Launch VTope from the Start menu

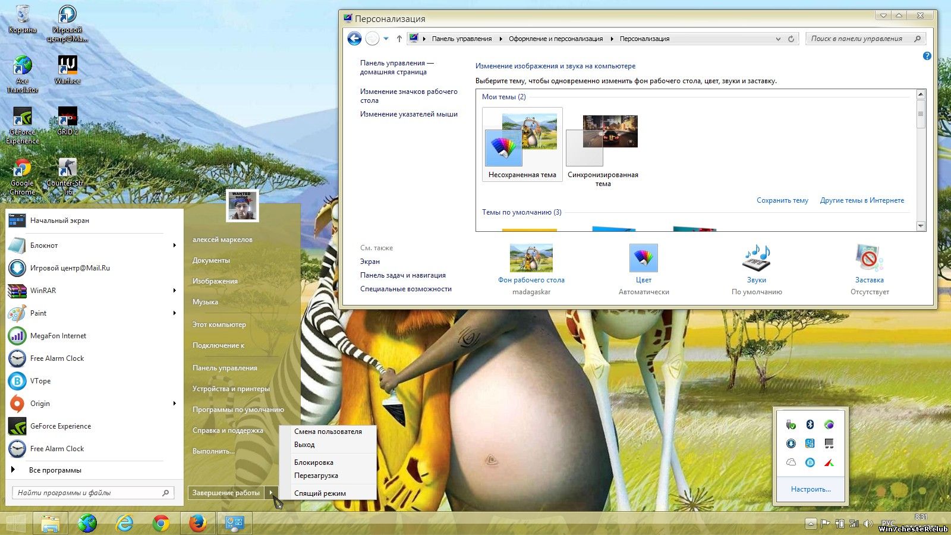[94, 380]
